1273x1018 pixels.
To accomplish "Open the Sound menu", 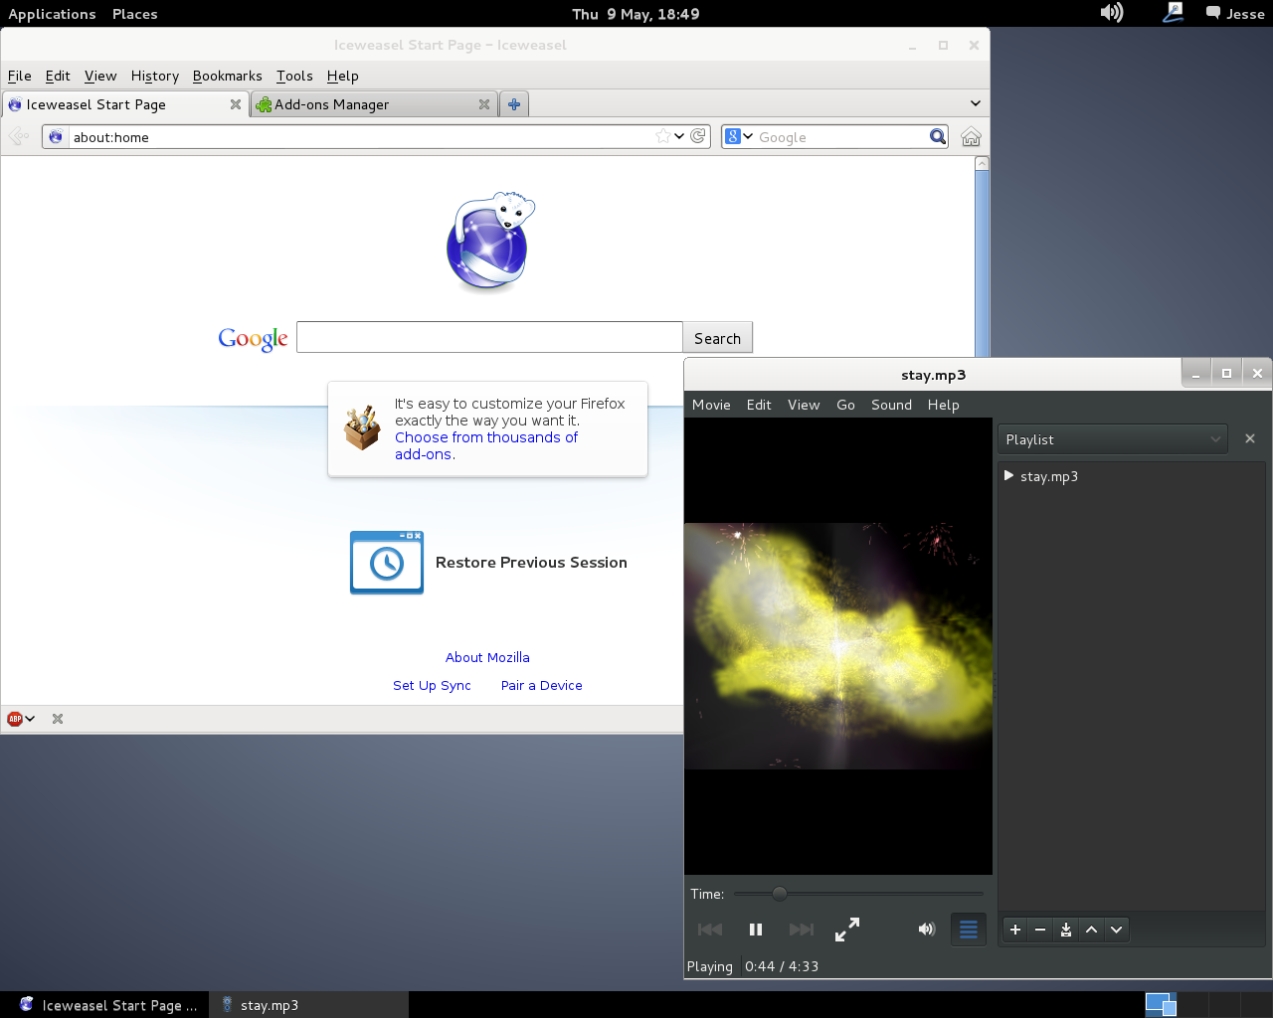I will pyautogui.click(x=891, y=405).
